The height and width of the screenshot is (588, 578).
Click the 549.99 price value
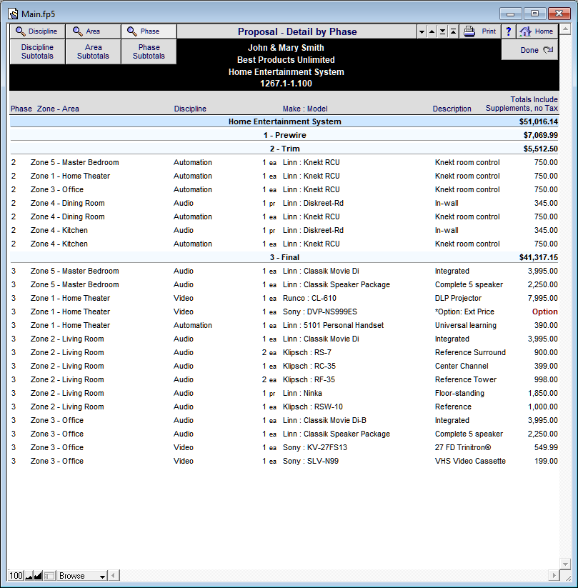point(546,447)
